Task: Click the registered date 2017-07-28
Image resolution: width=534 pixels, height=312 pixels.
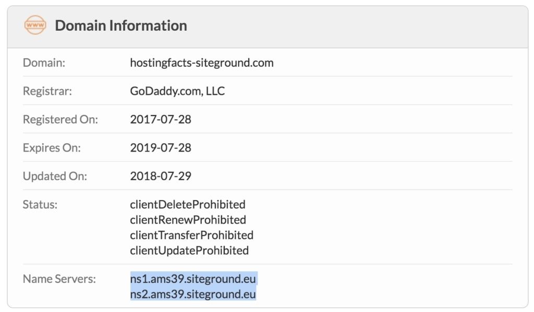Action: [x=161, y=119]
